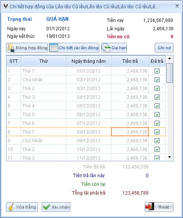This screenshot has height=218, width=183.
Task: Open the table icon for Chi tiết các lần đóng
Action: click(x=54, y=48)
